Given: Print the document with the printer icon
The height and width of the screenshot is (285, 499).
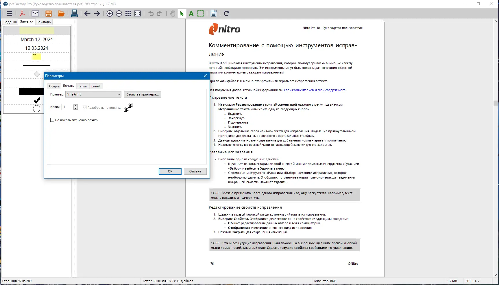Looking at the screenshot, I should click(74, 13).
